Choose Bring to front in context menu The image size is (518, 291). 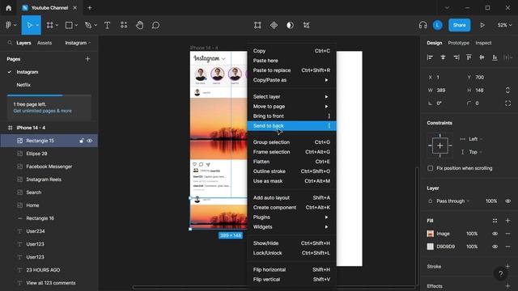(x=291, y=116)
